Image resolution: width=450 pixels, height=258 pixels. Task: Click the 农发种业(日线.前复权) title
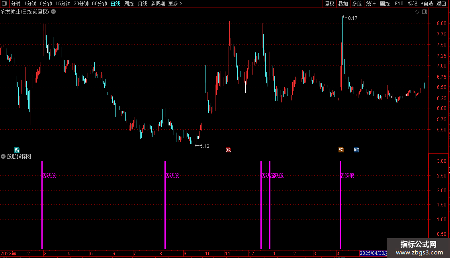coord(25,12)
